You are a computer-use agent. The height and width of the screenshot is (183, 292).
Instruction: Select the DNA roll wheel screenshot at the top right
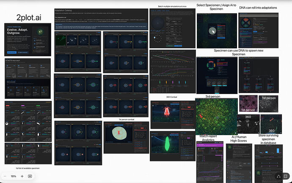(x=259, y=30)
